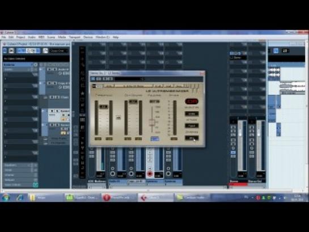
Task: Click the Quantize bit-depth button in L2
Action: (192, 114)
